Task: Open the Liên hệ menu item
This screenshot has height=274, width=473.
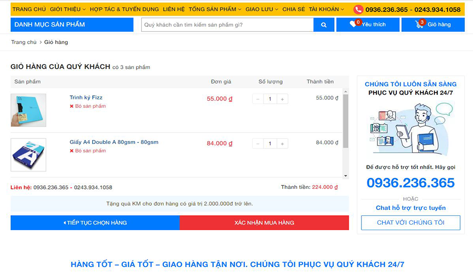Action: pyautogui.click(x=174, y=9)
